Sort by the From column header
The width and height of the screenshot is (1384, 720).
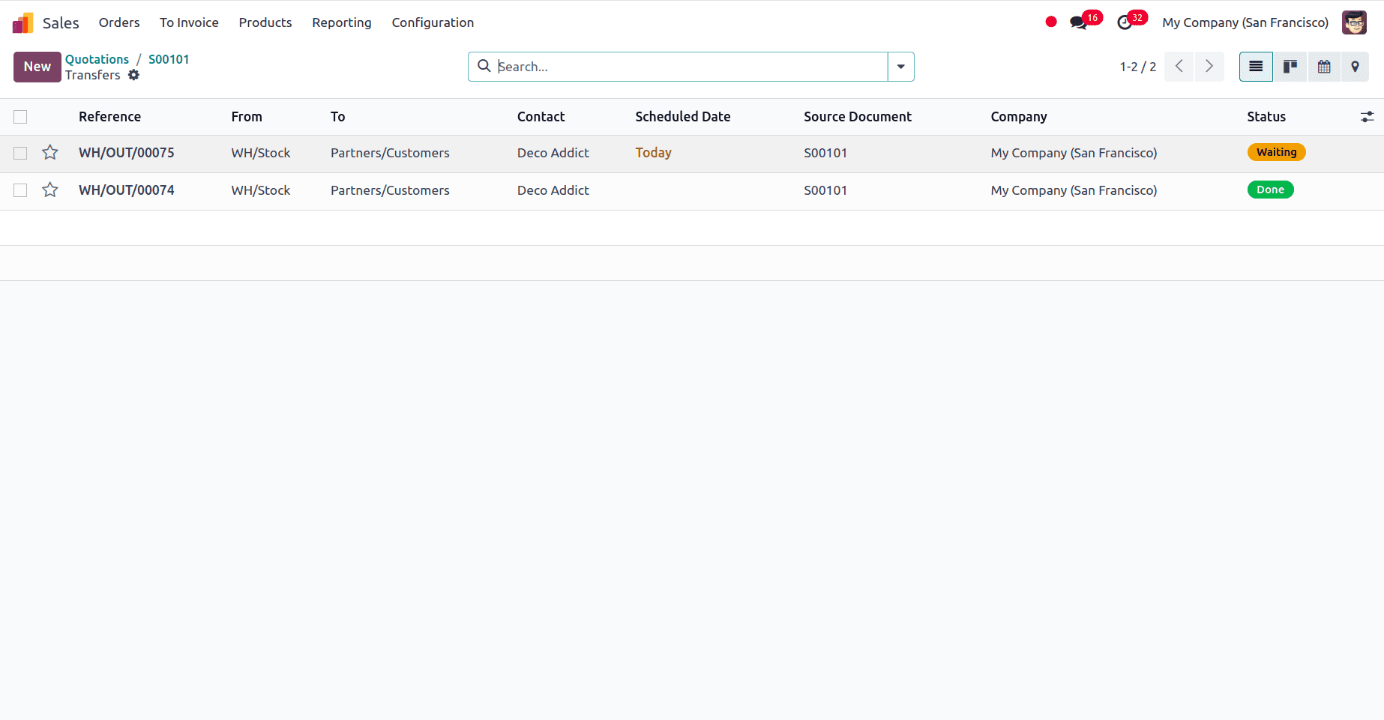pos(247,117)
